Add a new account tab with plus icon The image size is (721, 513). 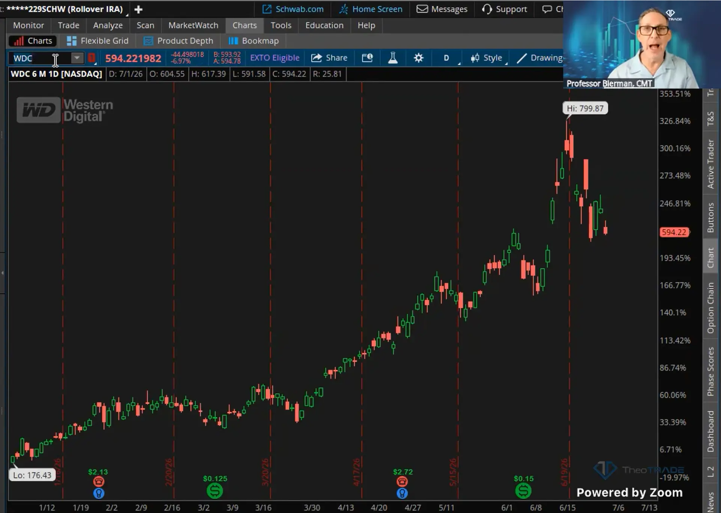pyautogui.click(x=138, y=9)
